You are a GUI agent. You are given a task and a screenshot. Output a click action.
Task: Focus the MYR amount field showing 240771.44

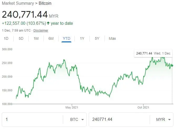(118, 120)
